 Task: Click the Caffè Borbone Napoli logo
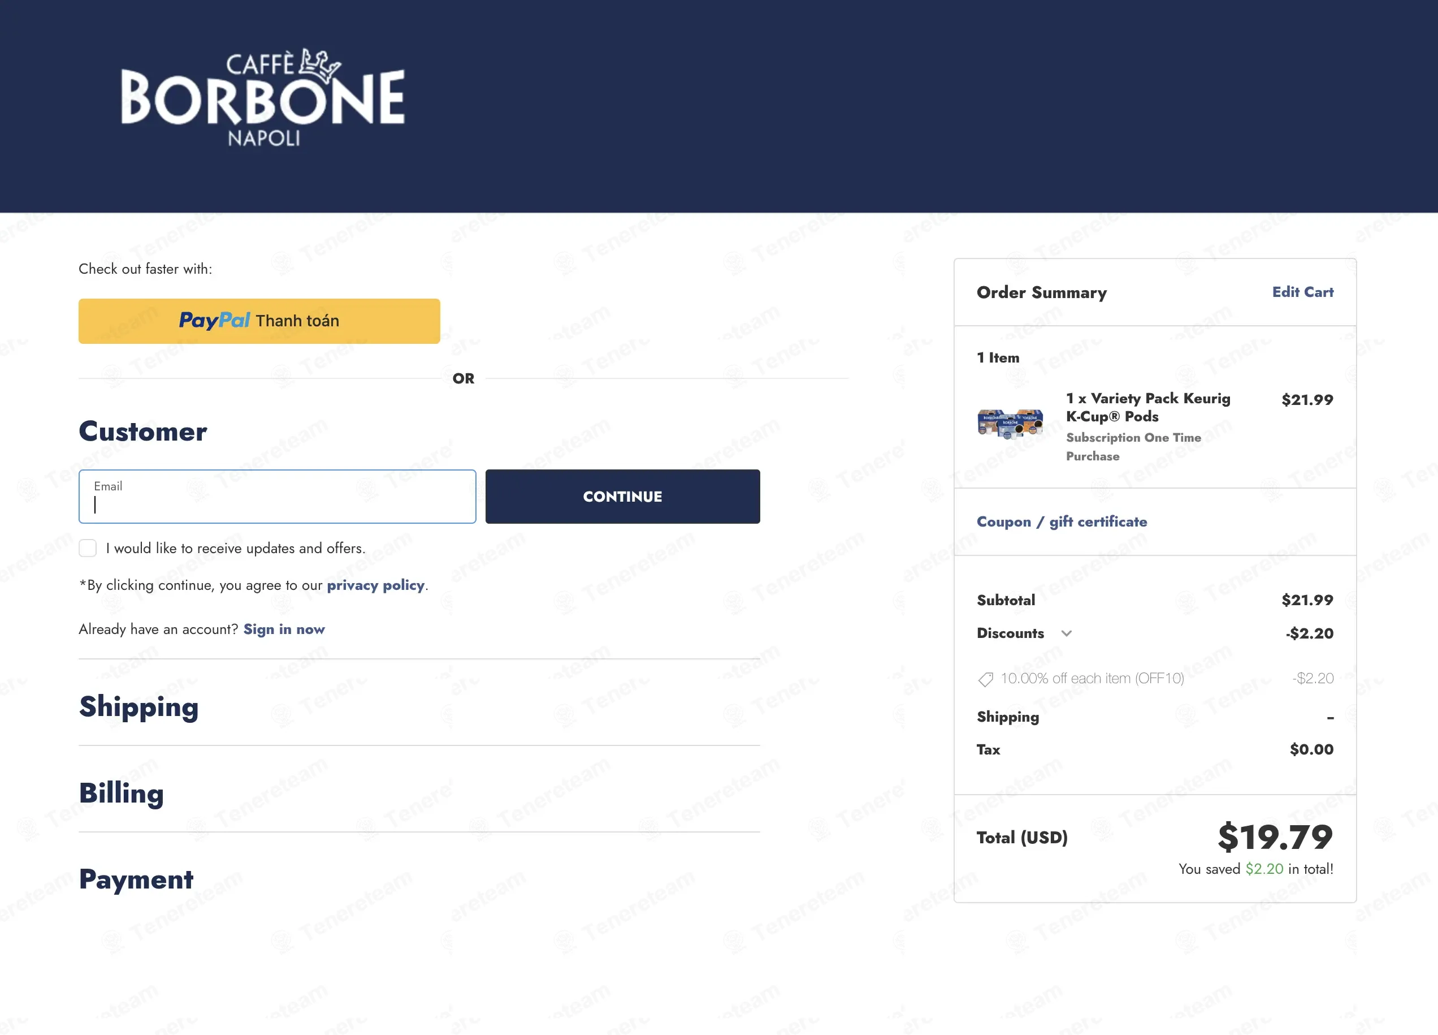262,97
